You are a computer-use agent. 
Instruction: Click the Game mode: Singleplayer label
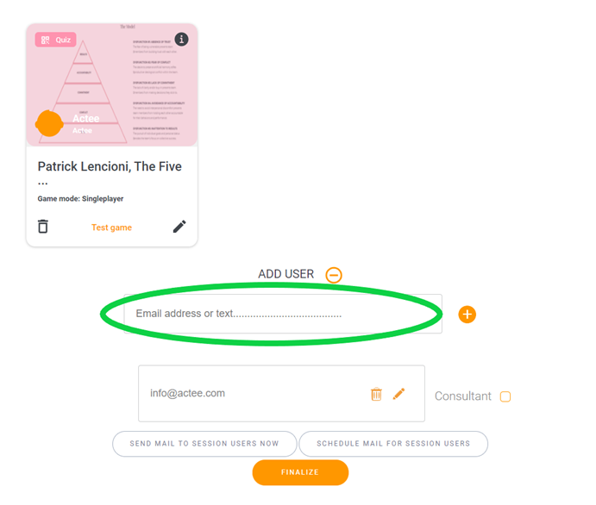point(80,198)
